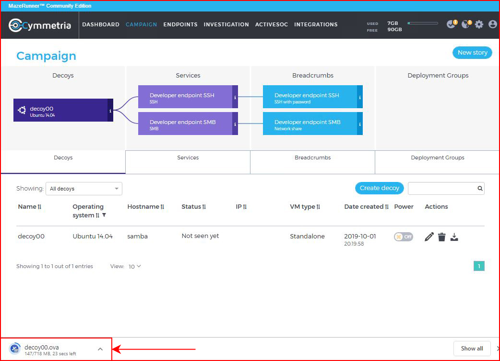
Task: Open the ActiveSOC menu
Action: (x=272, y=24)
